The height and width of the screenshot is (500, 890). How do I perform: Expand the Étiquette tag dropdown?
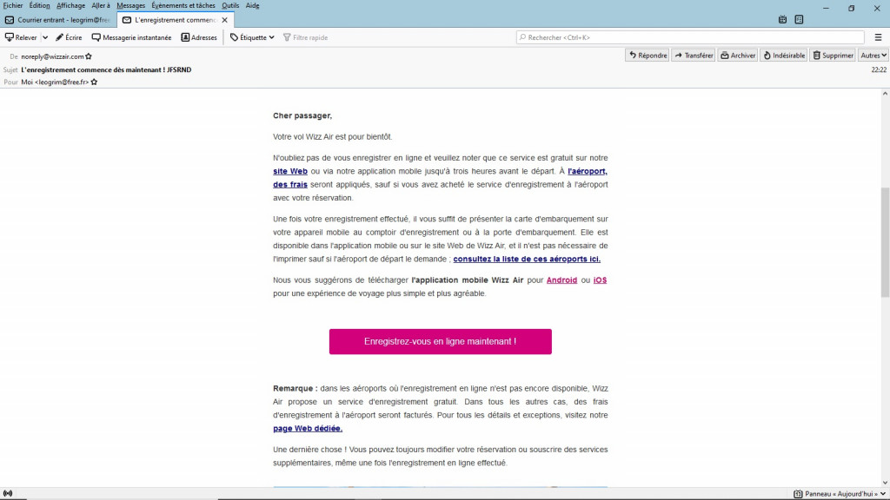click(x=252, y=37)
